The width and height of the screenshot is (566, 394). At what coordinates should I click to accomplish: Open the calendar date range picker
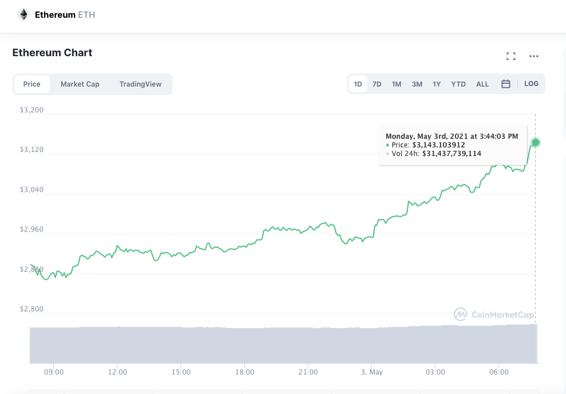[x=506, y=84]
